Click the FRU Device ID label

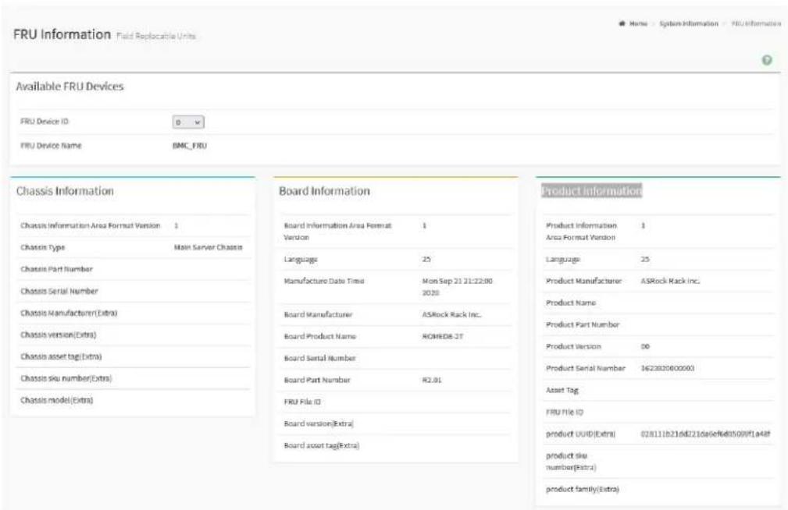tap(45, 122)
